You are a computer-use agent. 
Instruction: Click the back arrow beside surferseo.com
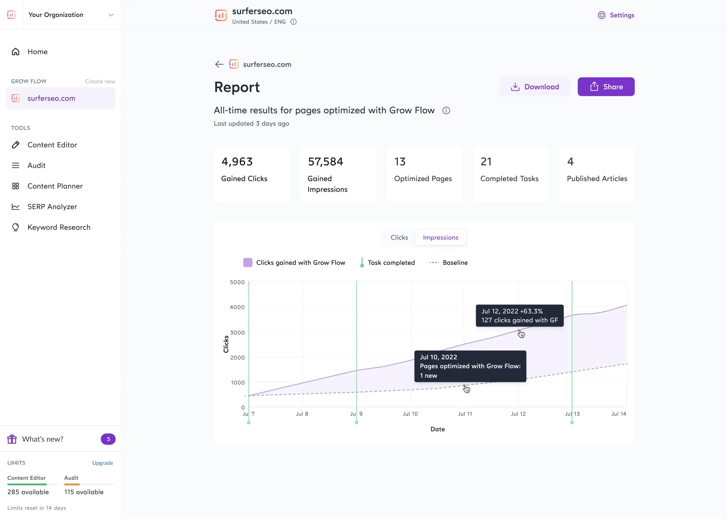pyautogui.click(x=219, y=64)
